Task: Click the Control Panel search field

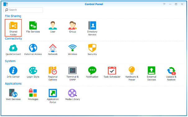Action: coord(23,10)
